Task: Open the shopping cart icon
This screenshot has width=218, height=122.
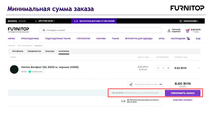Action: (x=187, y=31)
